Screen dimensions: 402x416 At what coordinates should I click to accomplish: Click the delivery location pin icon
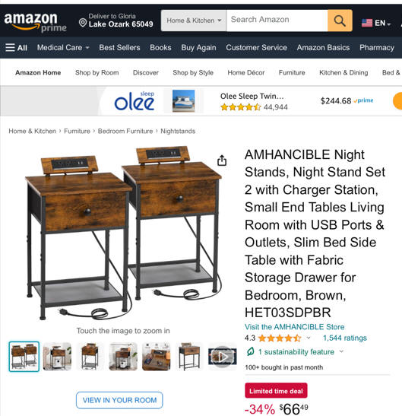pyautogui.click(x=83, y=23)
